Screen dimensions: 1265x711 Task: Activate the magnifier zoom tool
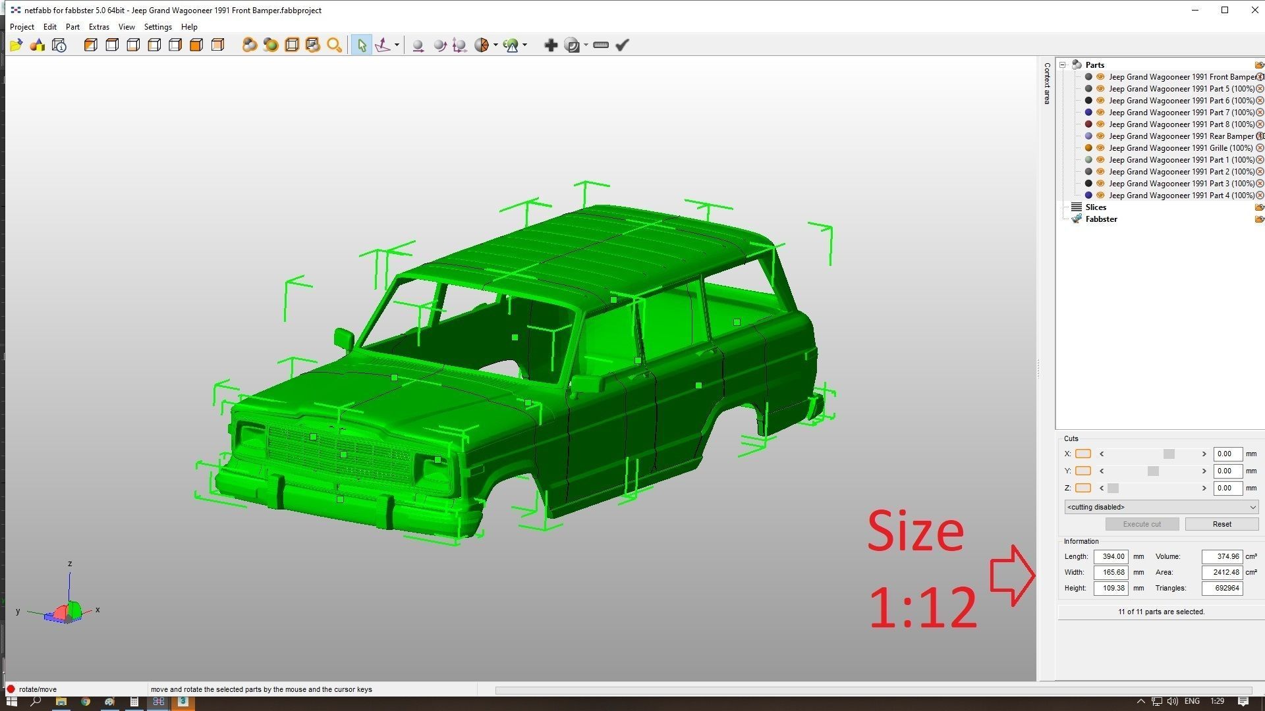[x=335, y=45]
